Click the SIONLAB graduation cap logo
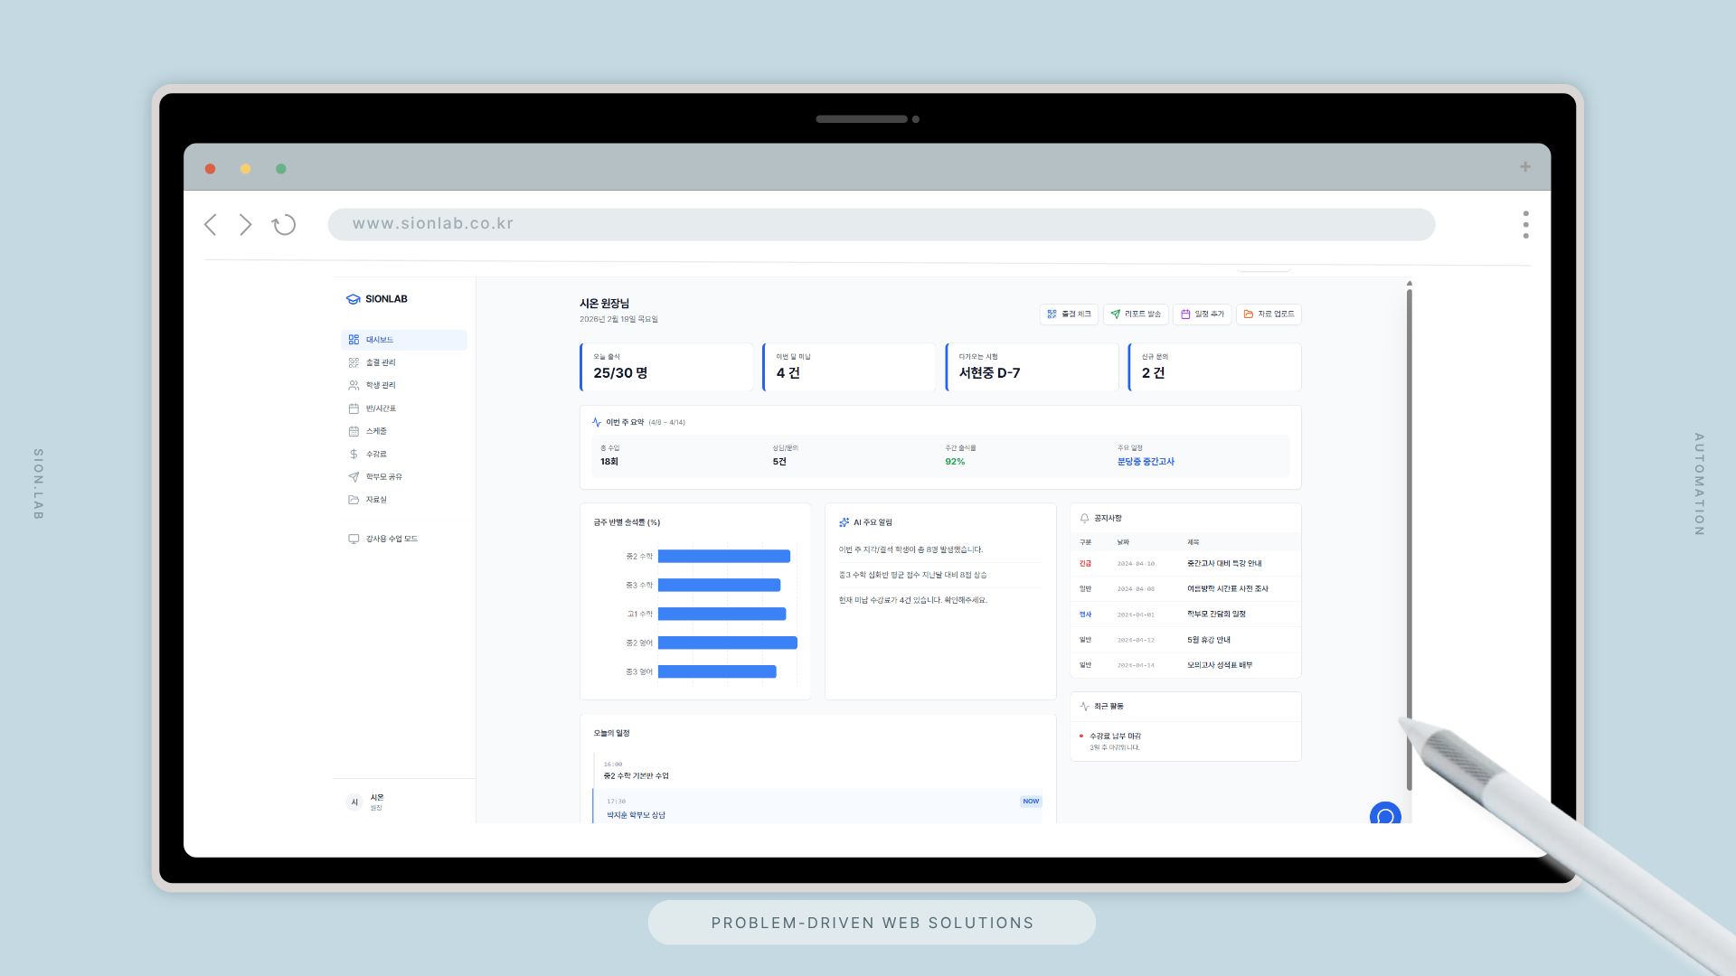This screenshot has height=976, width=1736. 353,299
